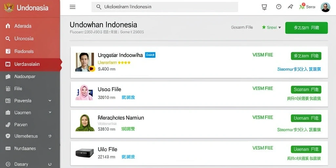Open the user avatar profile menu
The height and width of the screenshot is (168, 336).
click(325, 7)
